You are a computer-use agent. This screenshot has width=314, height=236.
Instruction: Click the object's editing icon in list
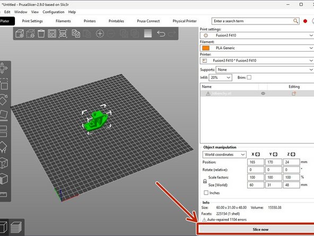294,94
